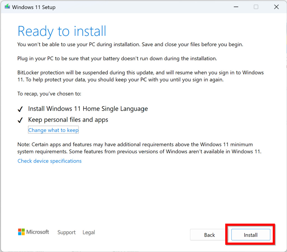This screenshot has width=287, height=252.
Task: Open the Support link
Action: (x=66, y=232)
